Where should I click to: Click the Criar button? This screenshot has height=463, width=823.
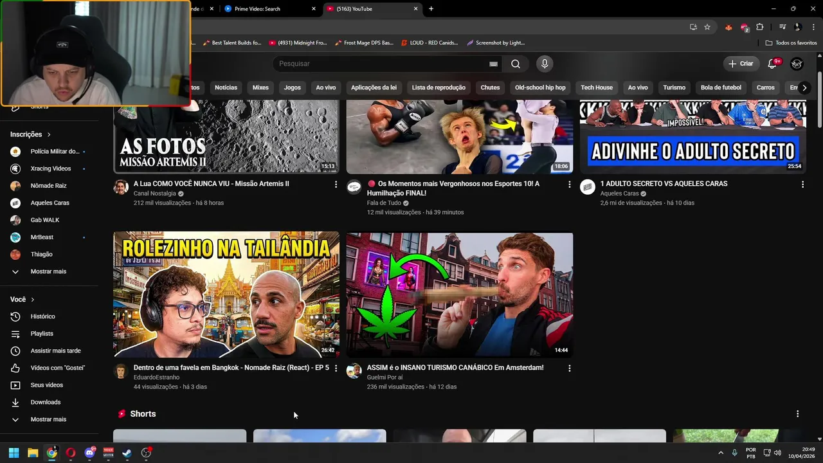point(740,64)
